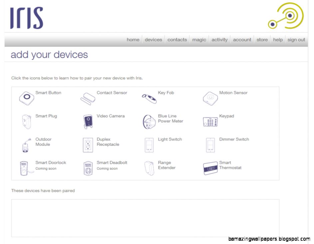314x244 pixels.
Task: Choose the Key Fob icon
Action: [149, 99]
